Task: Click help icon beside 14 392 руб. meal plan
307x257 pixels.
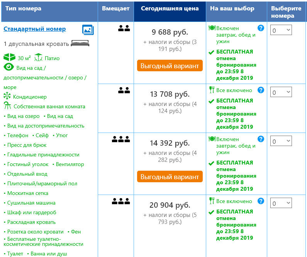Action: 261,139
